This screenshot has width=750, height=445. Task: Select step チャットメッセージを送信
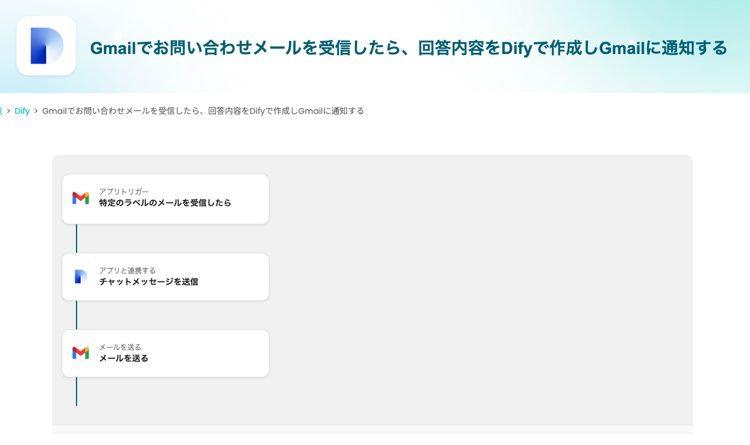[x=148, y=282]
